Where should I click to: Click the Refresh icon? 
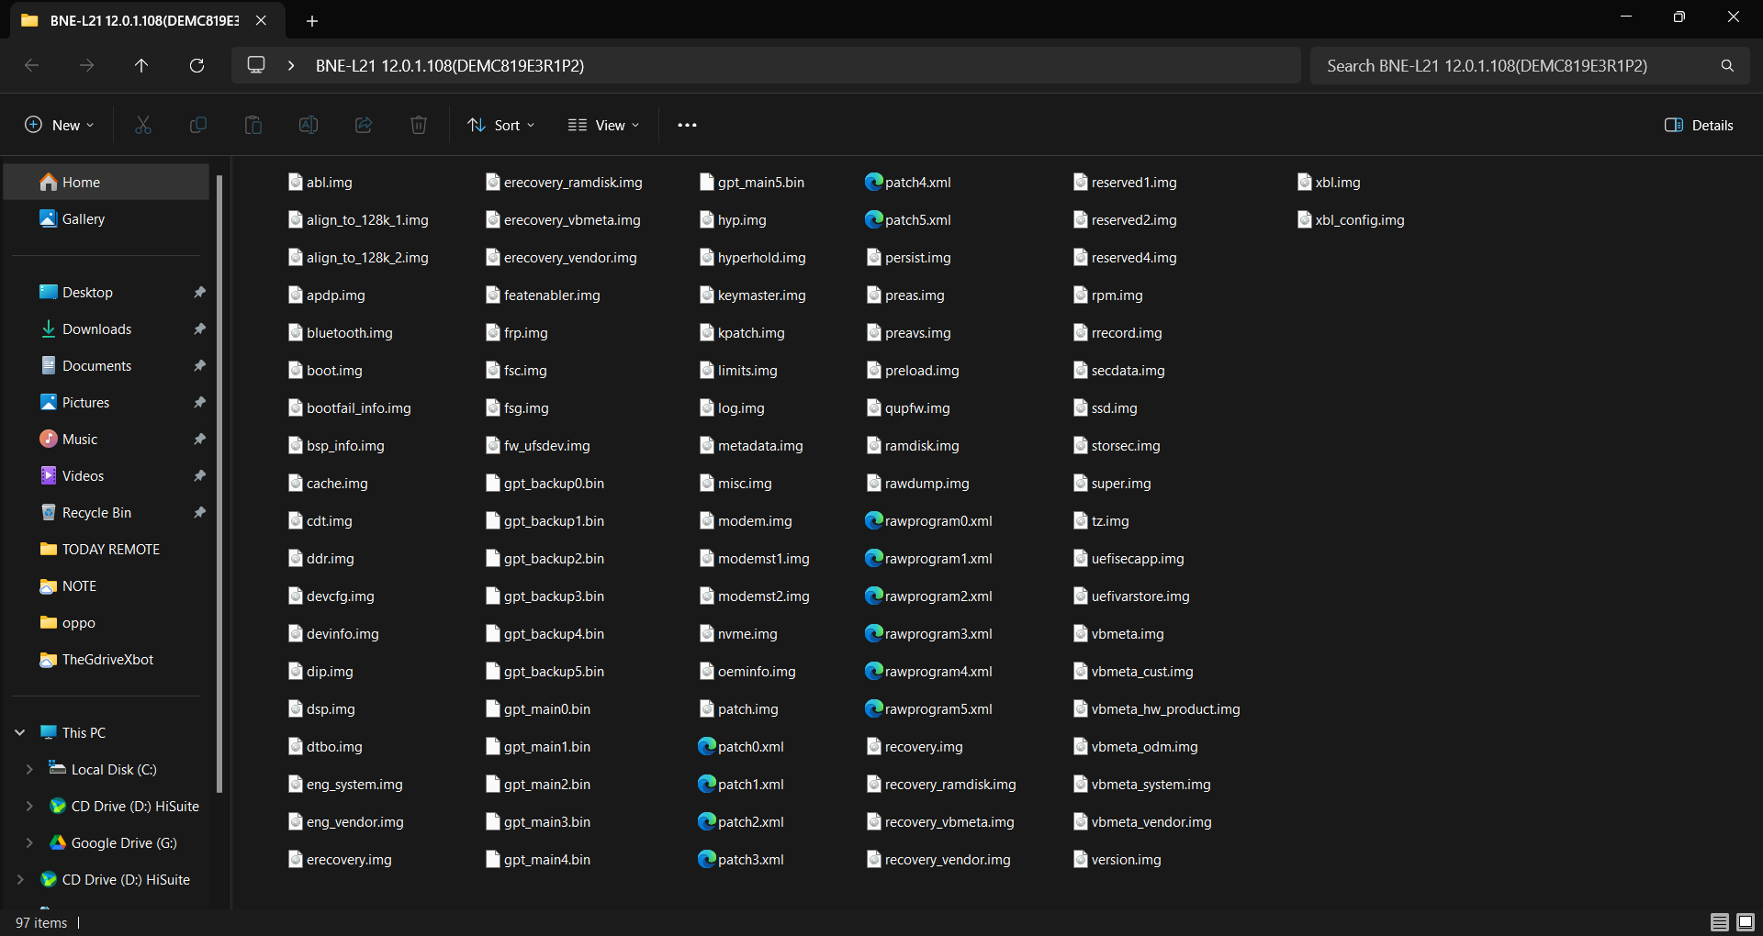point(197,65)
